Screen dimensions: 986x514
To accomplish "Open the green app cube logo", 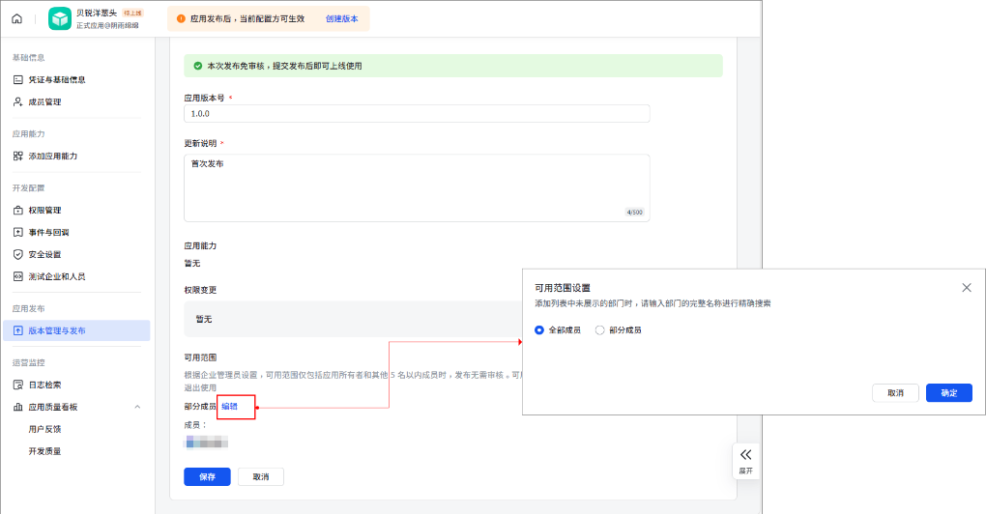I will pyautogui.click(x=60, y=19).
